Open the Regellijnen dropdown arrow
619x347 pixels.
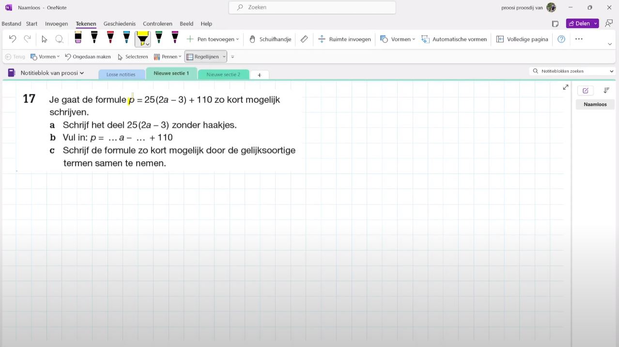[x=224, y=57]
